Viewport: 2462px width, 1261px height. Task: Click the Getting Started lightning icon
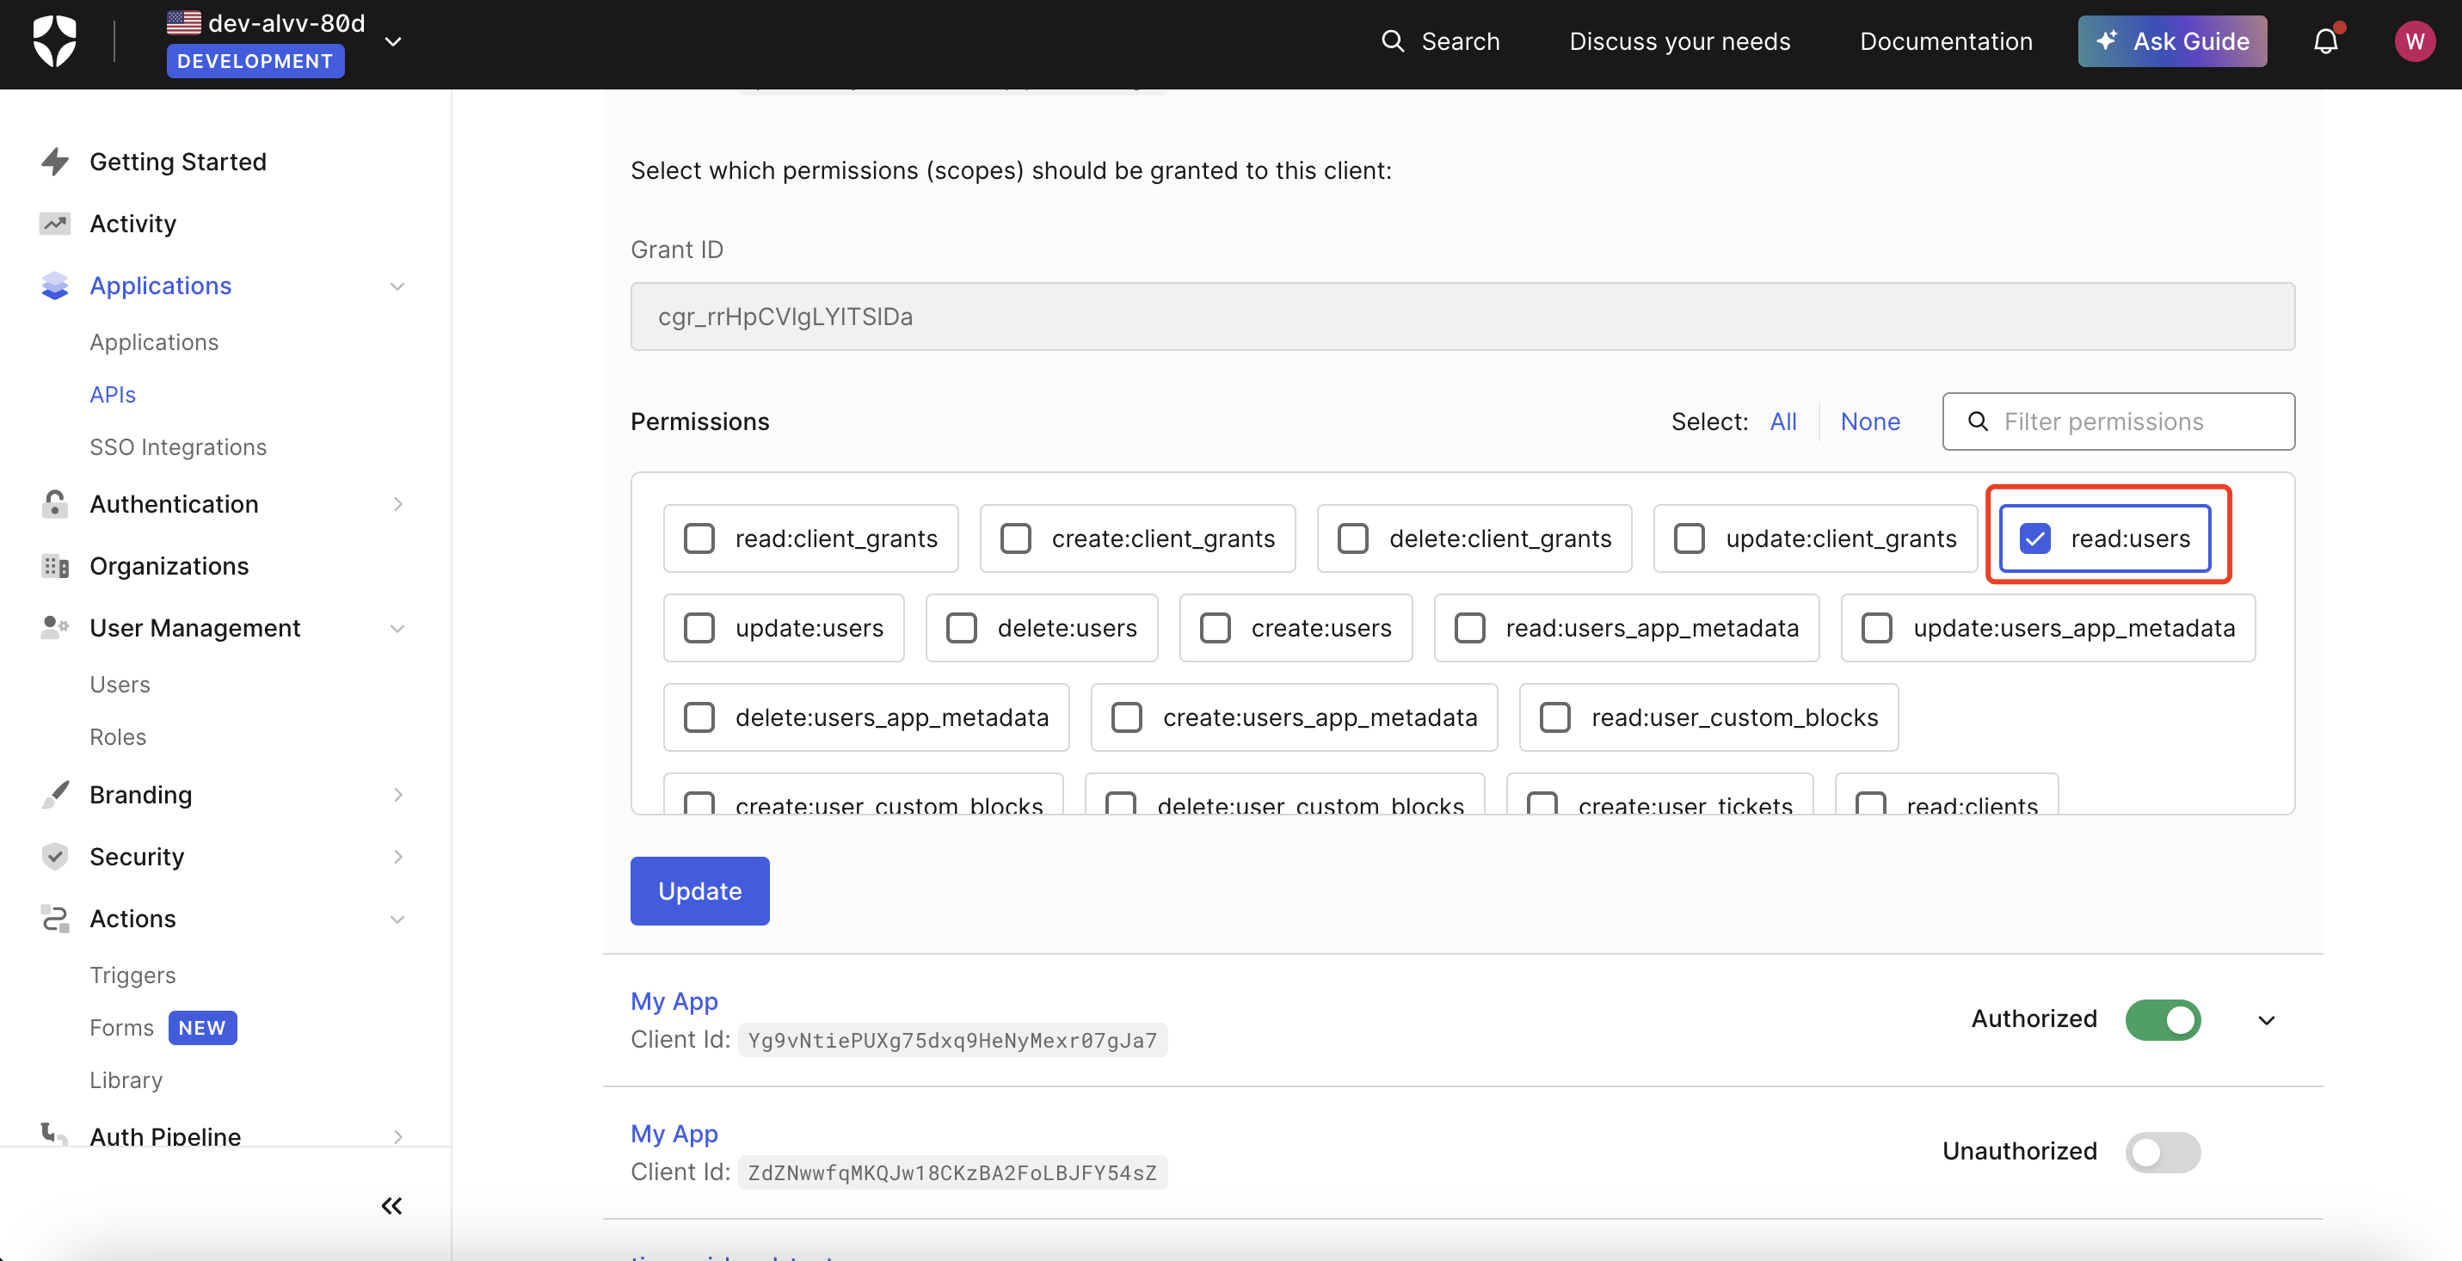pos(54,162)
